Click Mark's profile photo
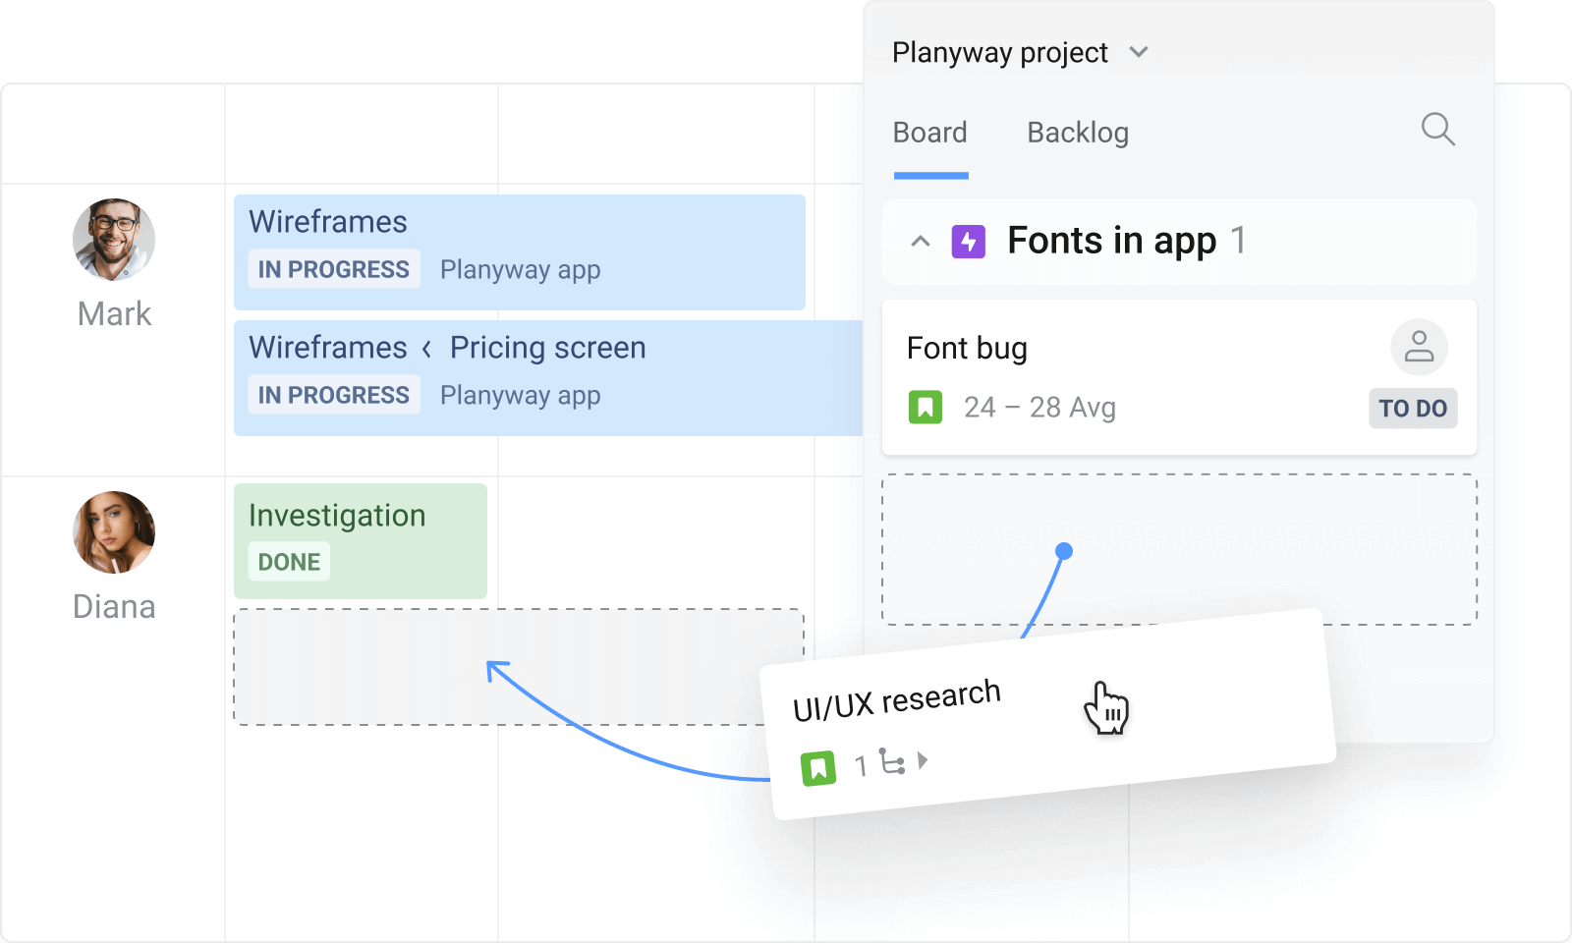Viewport: 1572px width, 943px height. click(113, 239)
